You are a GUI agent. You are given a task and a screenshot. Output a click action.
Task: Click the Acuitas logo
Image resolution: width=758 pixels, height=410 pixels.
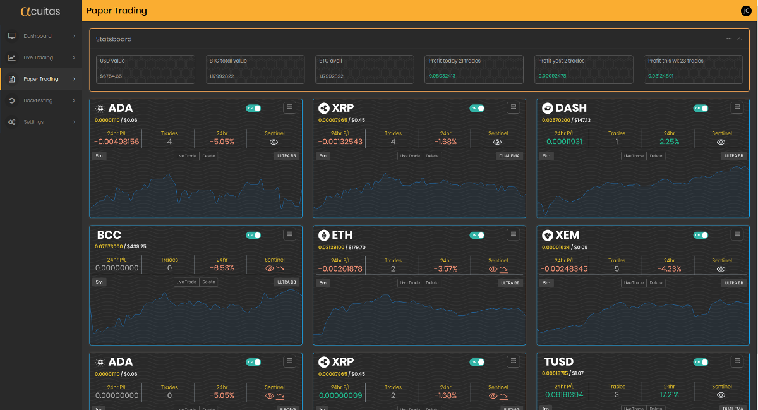[x=40, y=11]
